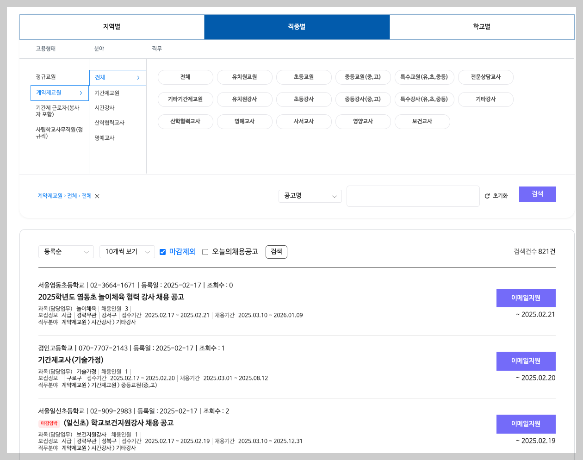Click the keyword search input field
Image resolution: width=583 pixels, height=460 pixels.
pos(413,196)
